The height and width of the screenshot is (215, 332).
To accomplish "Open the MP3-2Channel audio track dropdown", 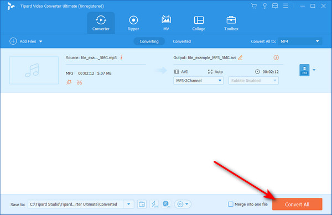I will point(199,81).
